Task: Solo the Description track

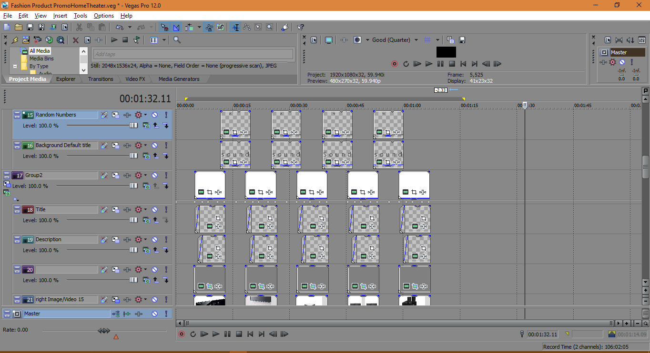Action: (166, 239)
